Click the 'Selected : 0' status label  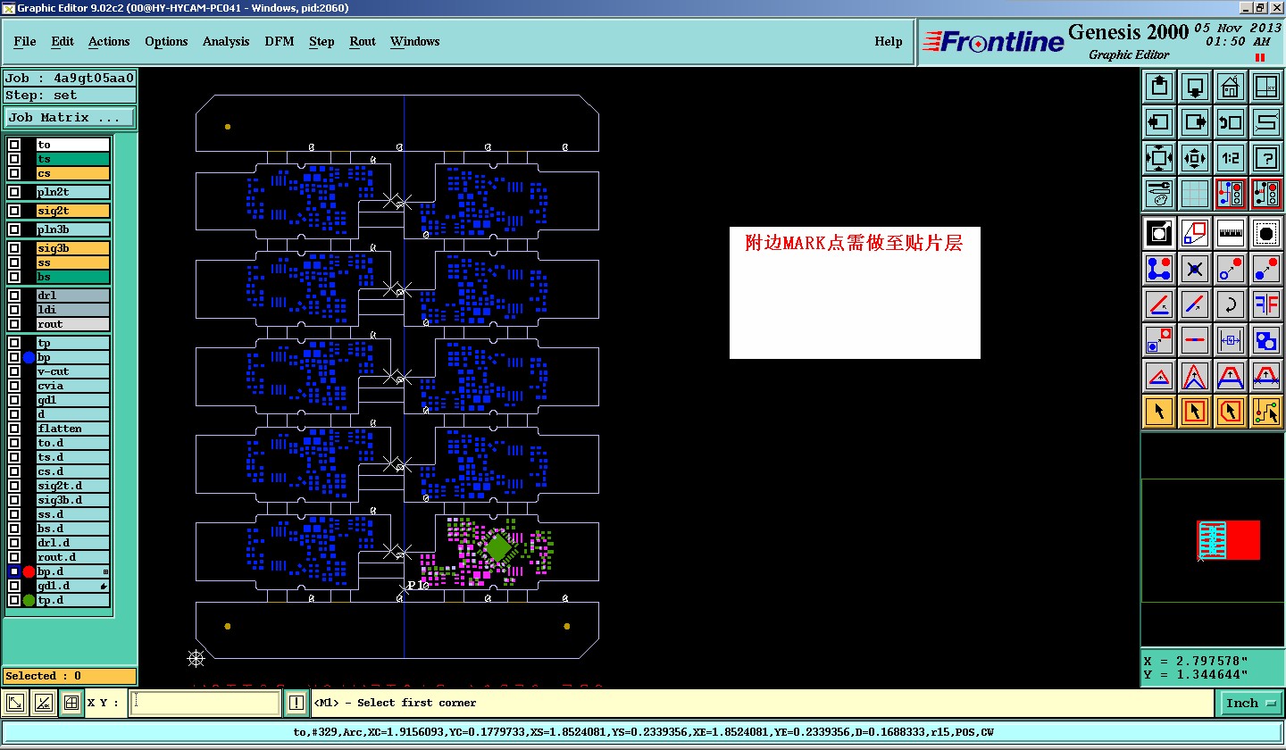70,676
